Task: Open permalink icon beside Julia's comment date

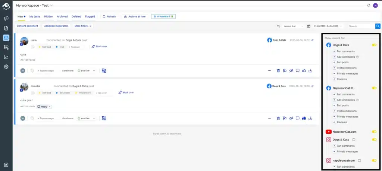Action: pos(313,40)
